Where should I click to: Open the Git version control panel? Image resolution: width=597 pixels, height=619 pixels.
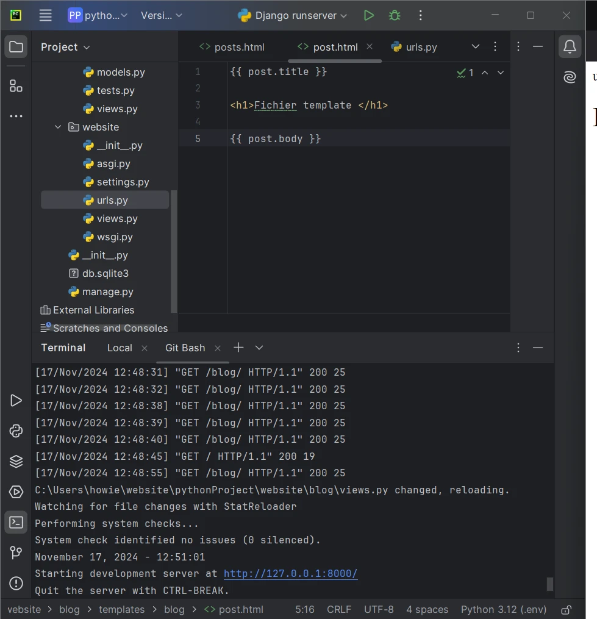coord(16,553)
